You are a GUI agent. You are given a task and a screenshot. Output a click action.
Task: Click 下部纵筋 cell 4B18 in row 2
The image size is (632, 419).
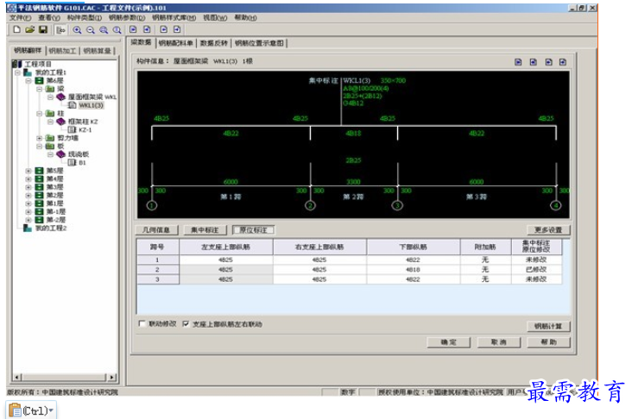click(414, 270)
